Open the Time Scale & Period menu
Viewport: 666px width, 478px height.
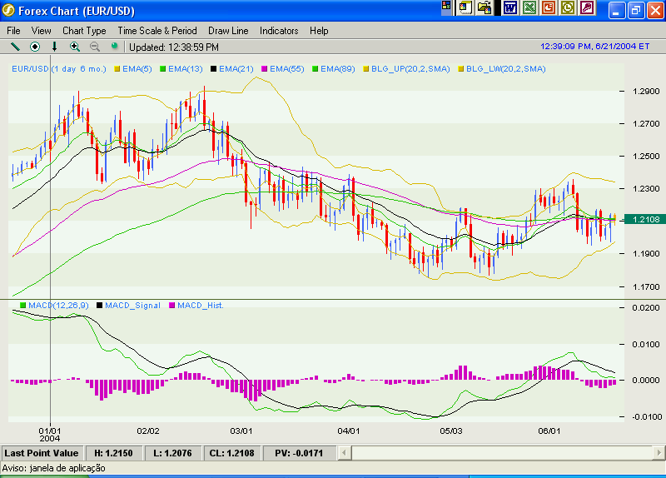coord(157,31)
